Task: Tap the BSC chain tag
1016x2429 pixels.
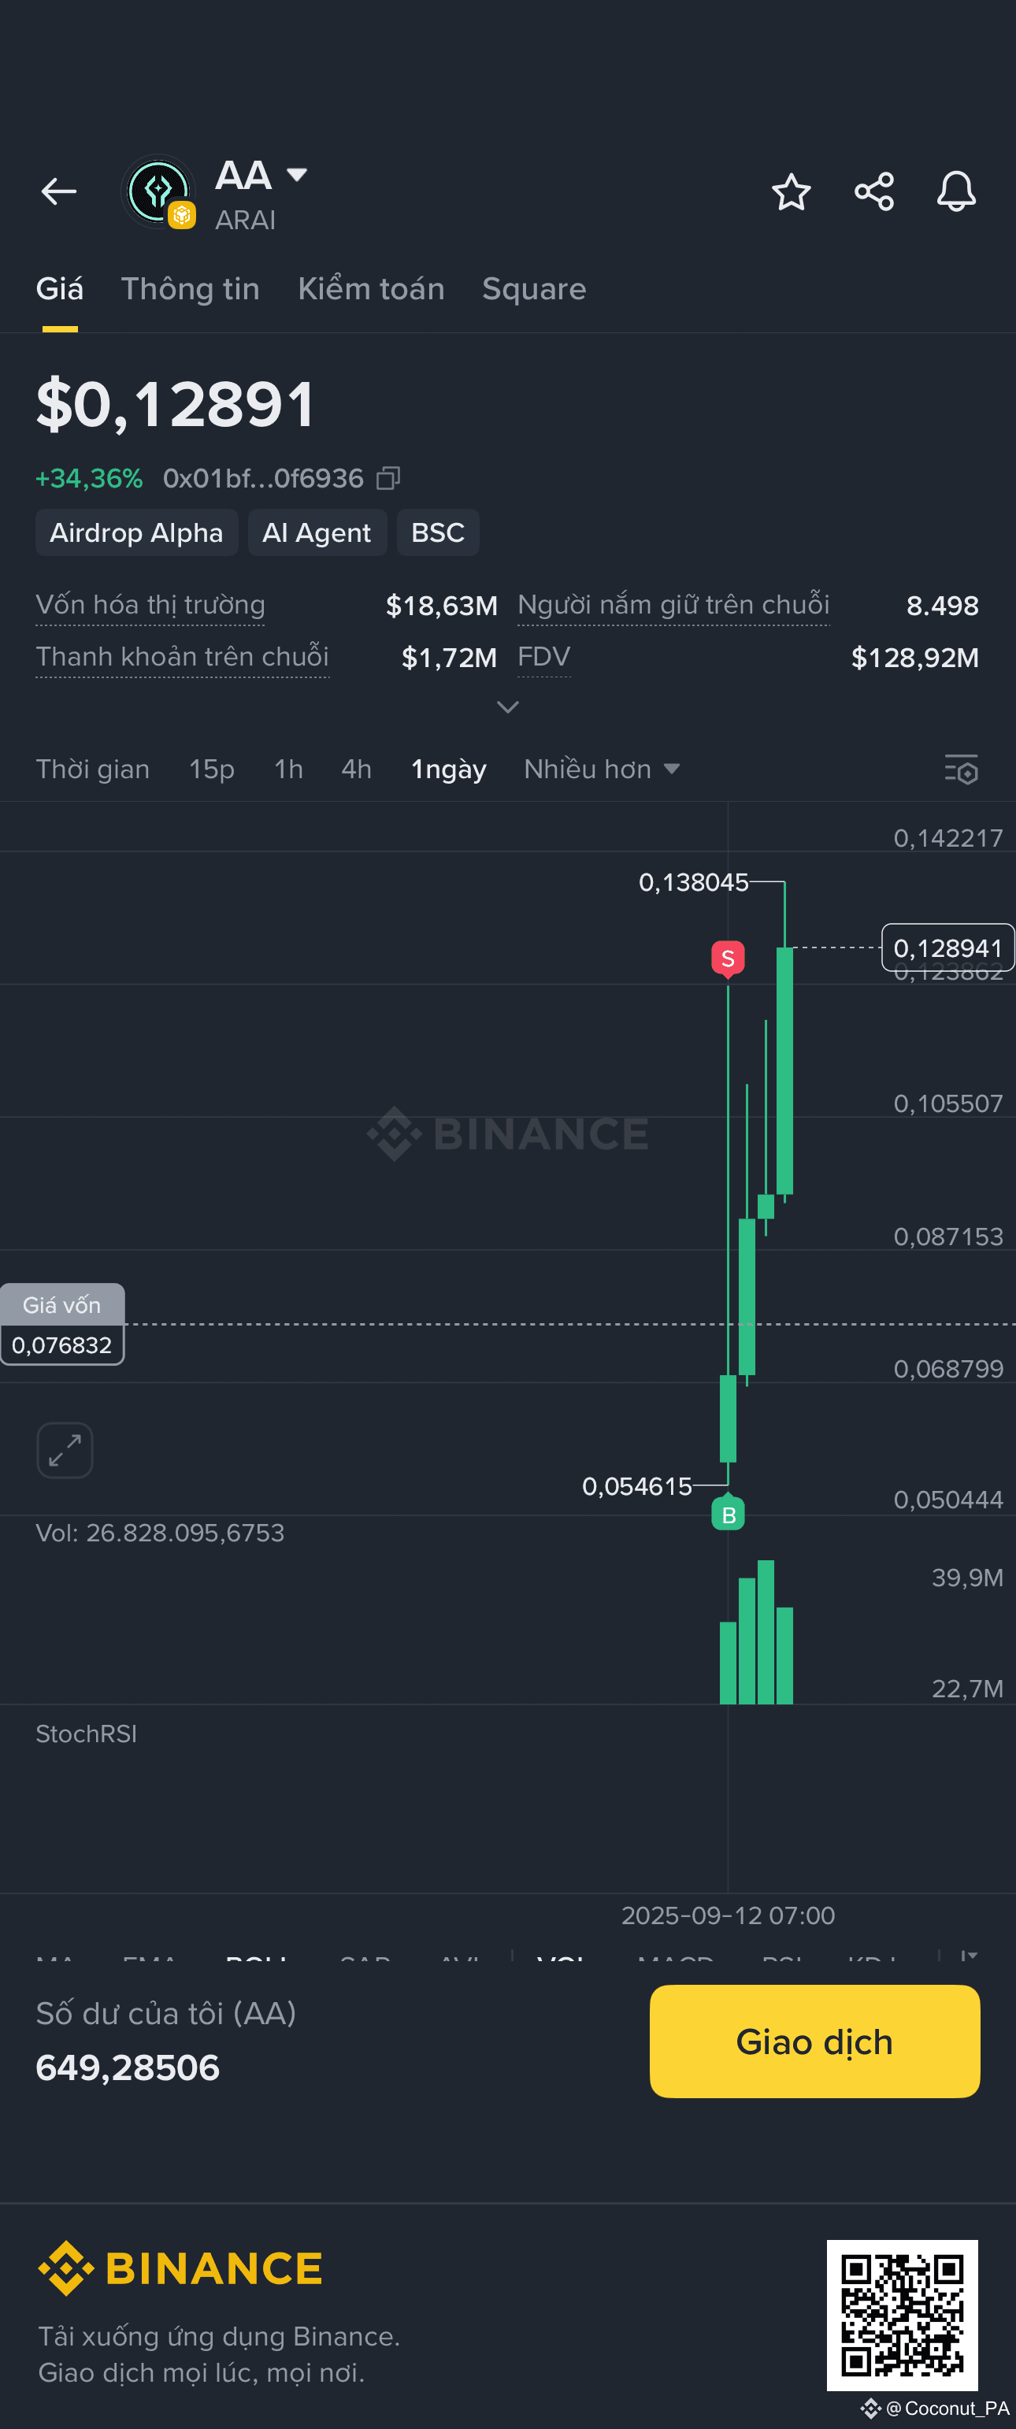Action: pyautogui.click(x=438, y=532)
